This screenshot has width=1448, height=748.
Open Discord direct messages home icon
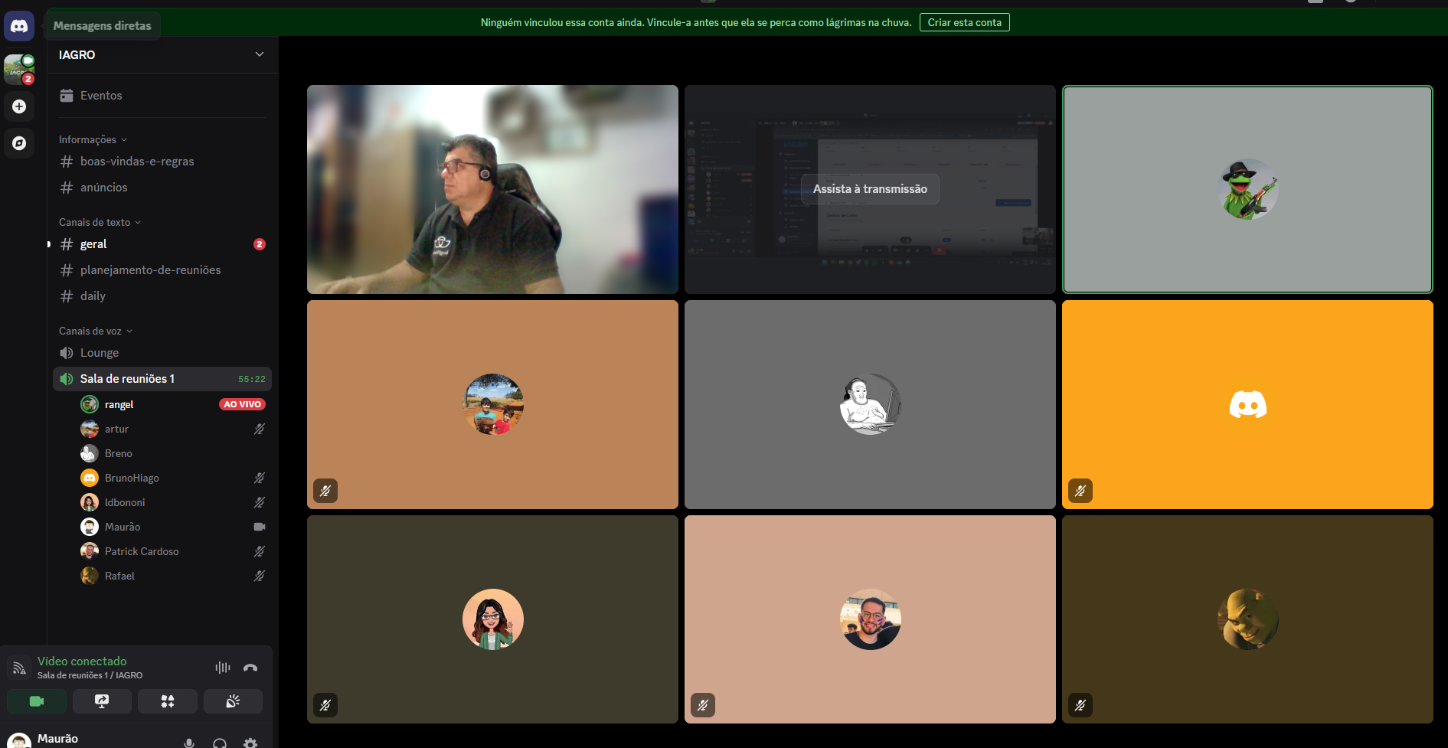coord(19,26)
